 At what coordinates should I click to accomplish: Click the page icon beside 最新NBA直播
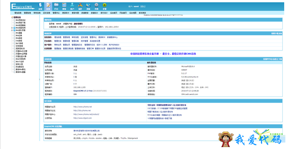(x=15, y=72)
